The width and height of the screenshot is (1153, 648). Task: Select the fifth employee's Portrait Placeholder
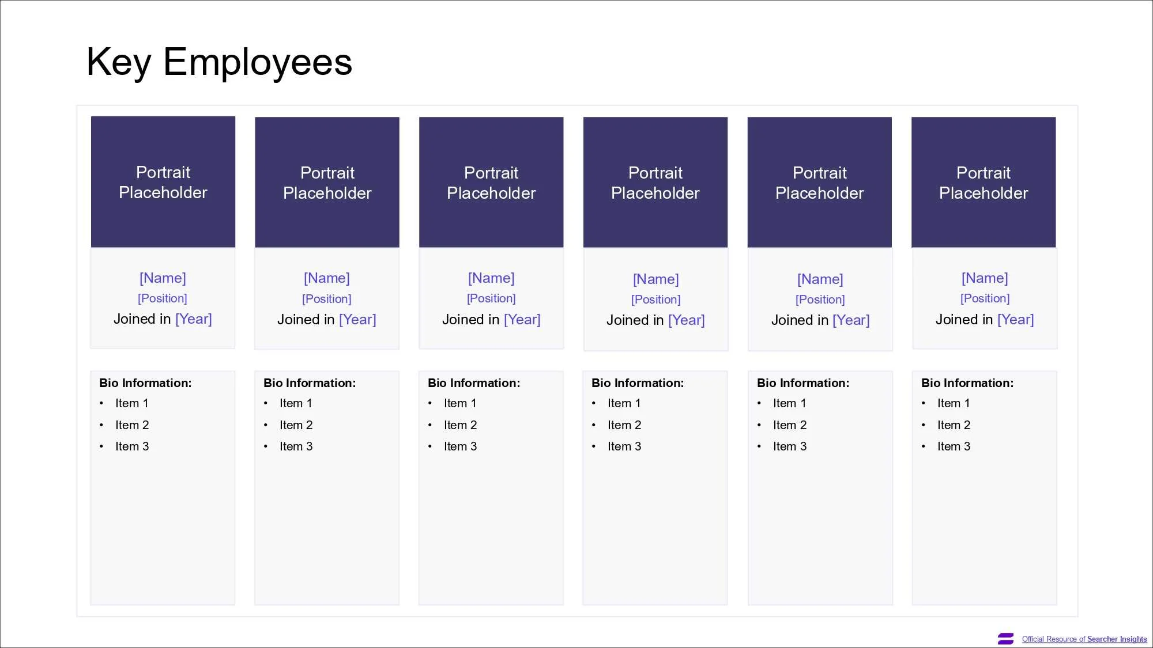point(820,183)
